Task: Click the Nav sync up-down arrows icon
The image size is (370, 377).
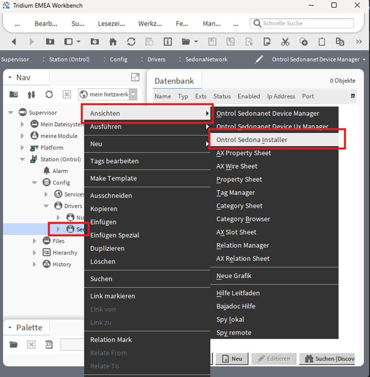Action: tap(31, 95)
